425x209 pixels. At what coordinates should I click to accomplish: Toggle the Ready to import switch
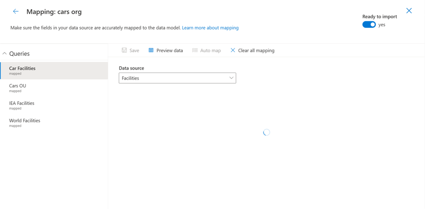pyautogui.click(x=369, y=25)
